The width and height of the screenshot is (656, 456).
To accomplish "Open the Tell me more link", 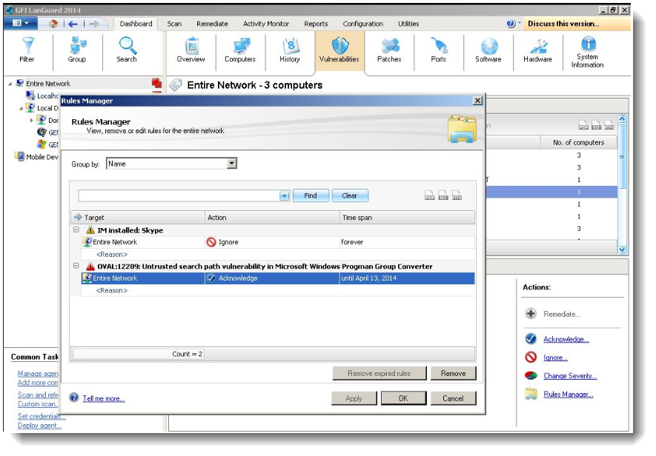I will (x=103, y=399).
